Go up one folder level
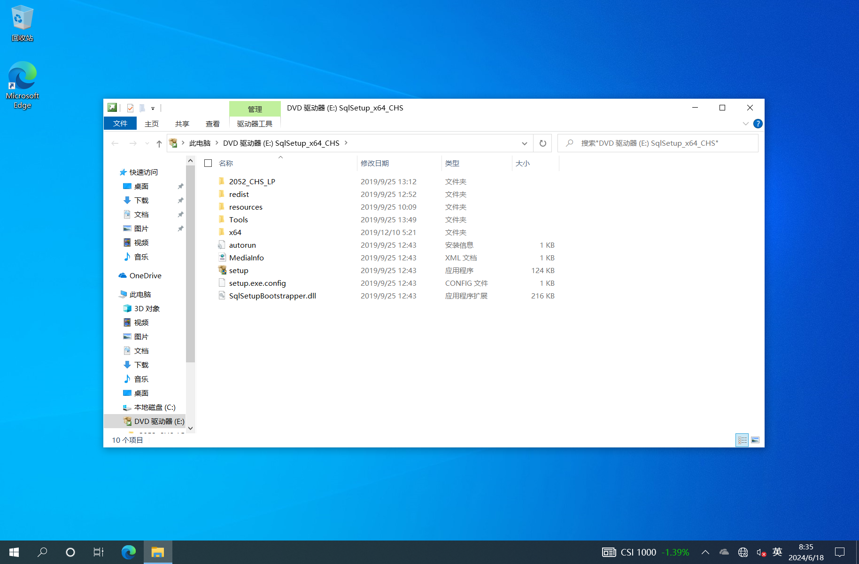Screen dimensions: 859x564 click(x=159, y=143)
